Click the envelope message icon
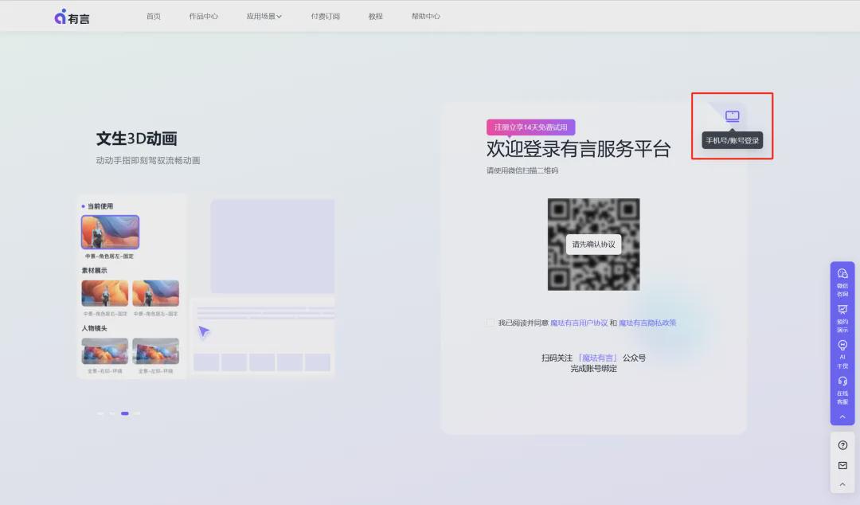Viewport: 860px width, 505px height. click(x=842, y=466)
